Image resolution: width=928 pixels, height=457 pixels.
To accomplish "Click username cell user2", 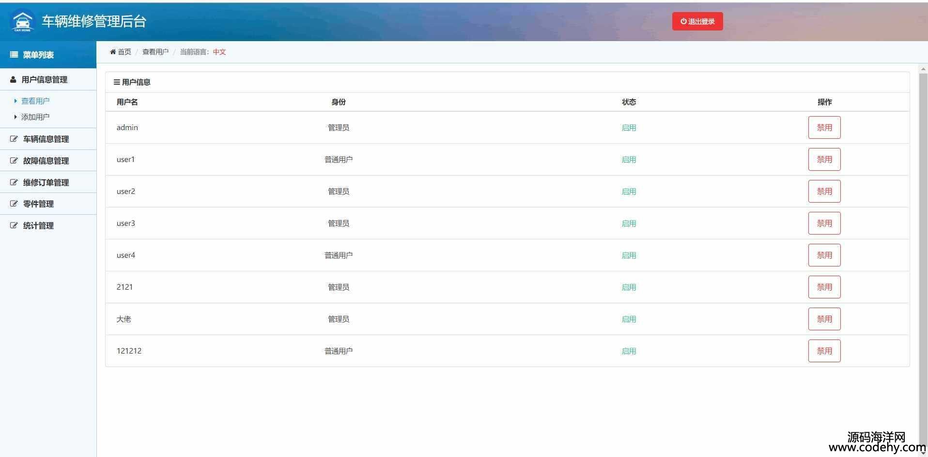I will [x=126, y=192].
